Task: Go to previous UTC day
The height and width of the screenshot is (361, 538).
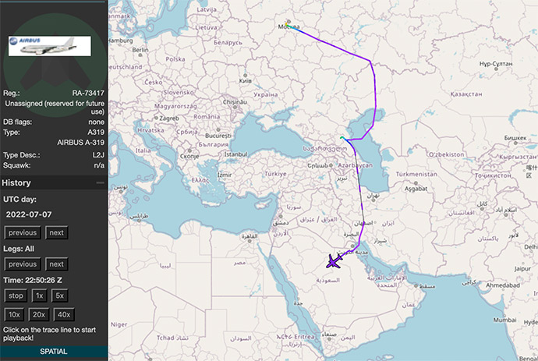Action: pyautogui.click(x=23, y=232)
